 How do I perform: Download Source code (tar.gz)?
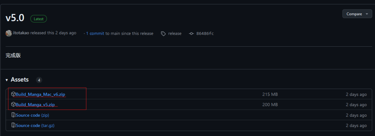coord(35,125)
